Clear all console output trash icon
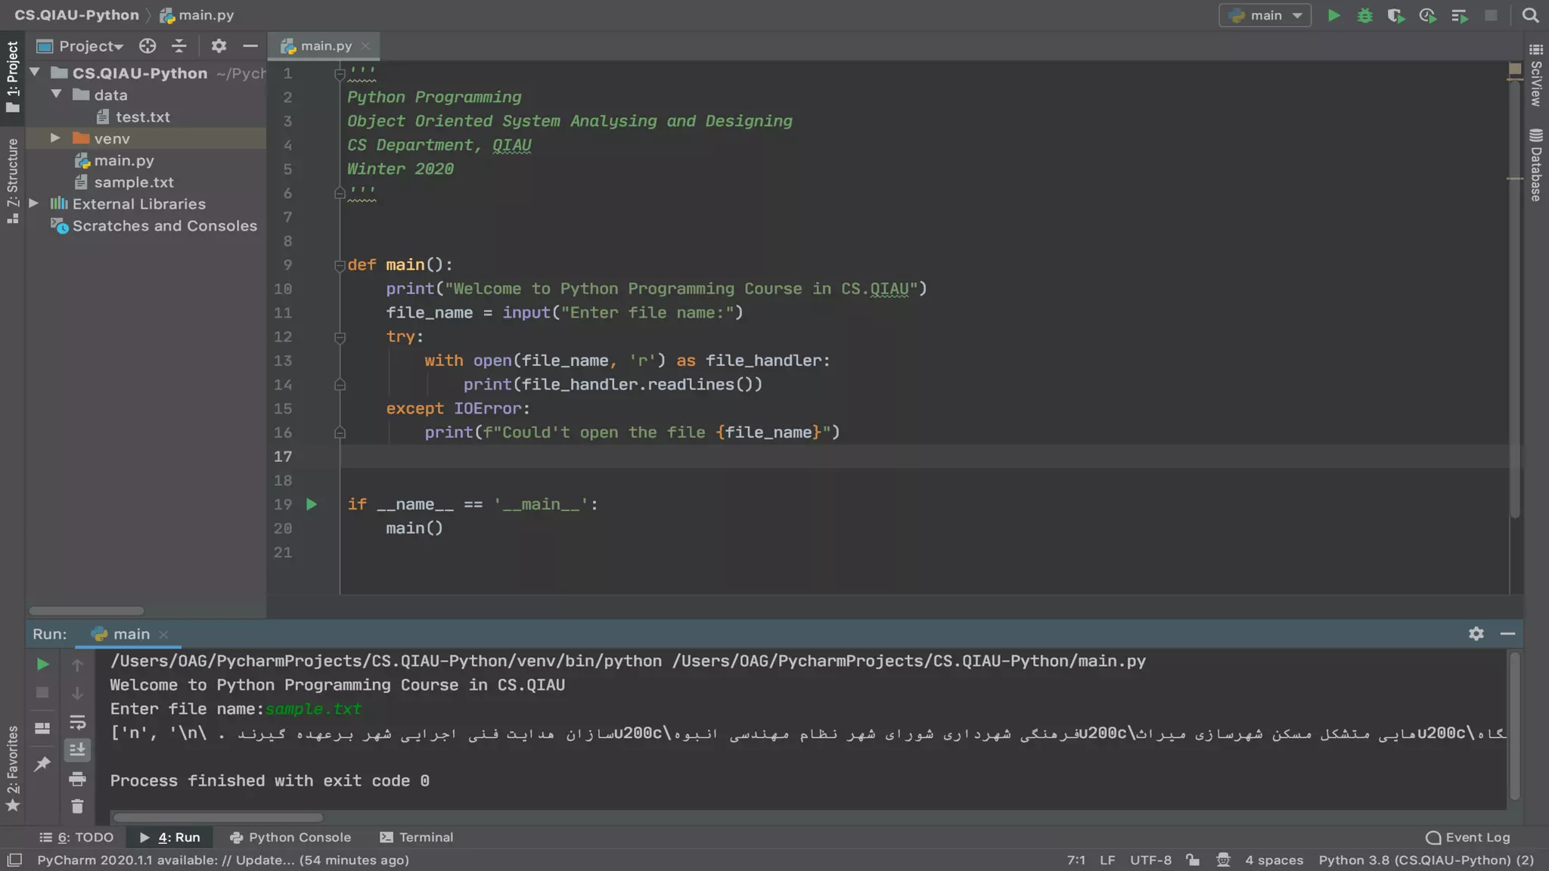1549x871 pixels. 77,807
